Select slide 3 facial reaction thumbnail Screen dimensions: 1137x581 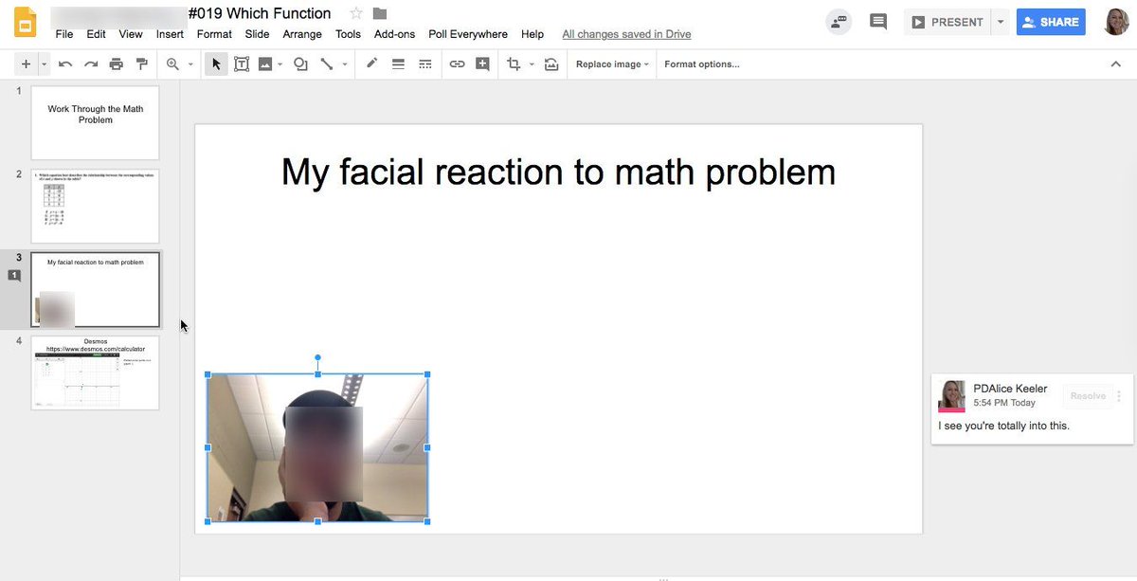tap(95, 289)
